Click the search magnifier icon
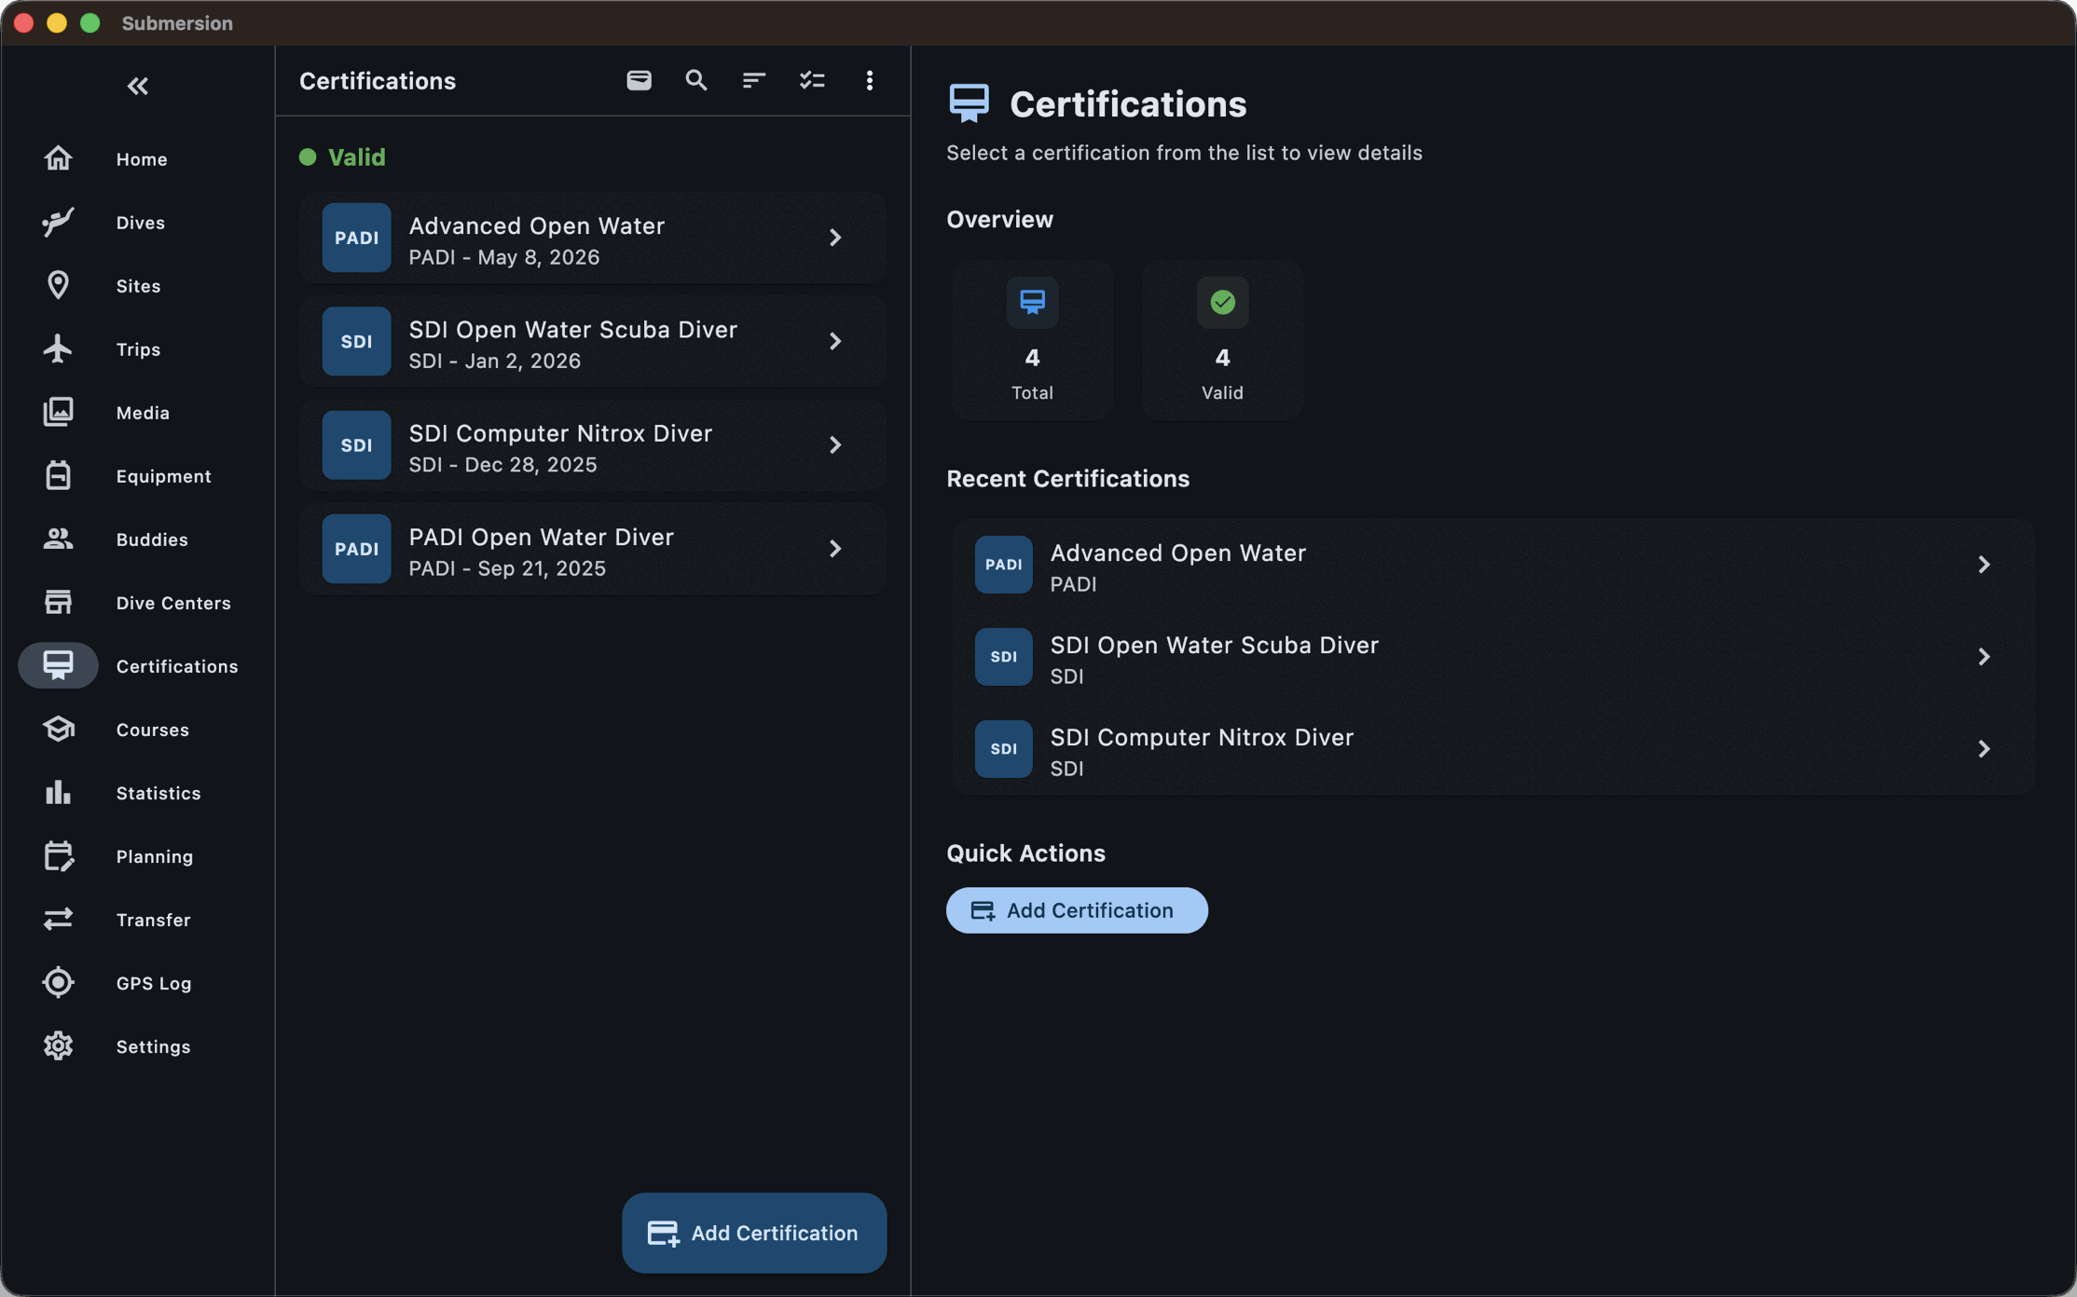This screenshot has height=1297, width=2077. pos(696,80)
